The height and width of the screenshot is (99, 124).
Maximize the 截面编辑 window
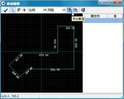109,2
